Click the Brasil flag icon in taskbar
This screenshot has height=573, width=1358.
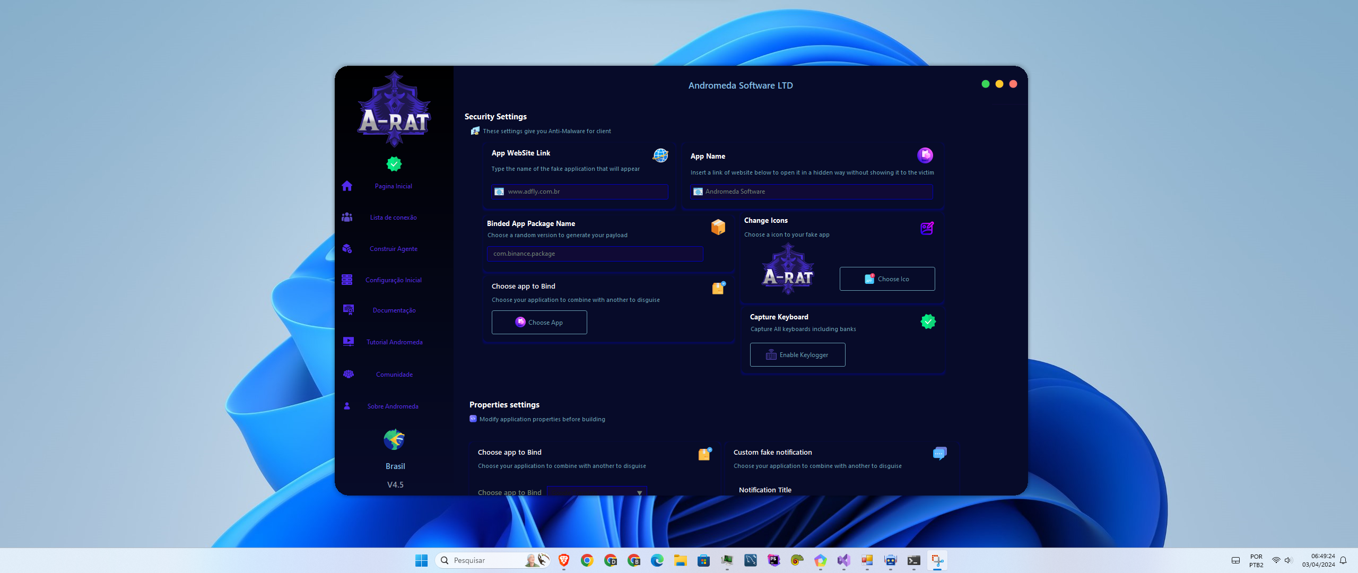point(394,440)
